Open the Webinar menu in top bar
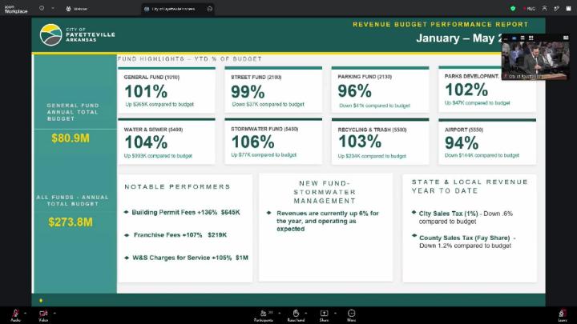577x324 pixels. 77,9
